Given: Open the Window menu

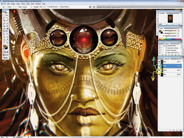Looking at the screenshot, I should click(x=38, y=4).
